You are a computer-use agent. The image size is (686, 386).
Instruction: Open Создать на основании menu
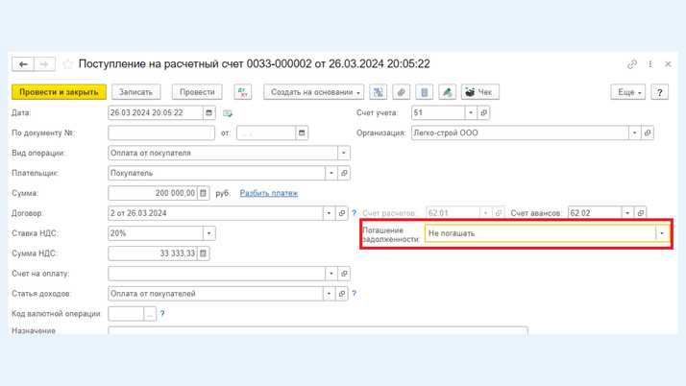click(315, 92)
